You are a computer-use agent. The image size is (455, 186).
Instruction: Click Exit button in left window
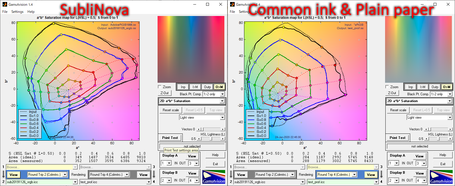[216, 164]
